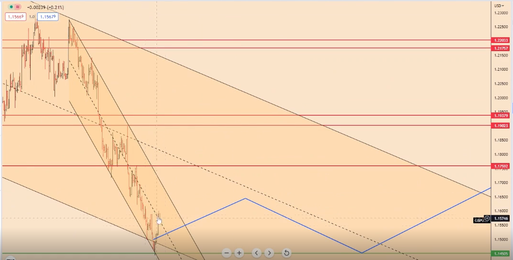
Task: Click the pink approximate-data indicator icon
Action: click(x=18, y=7)
